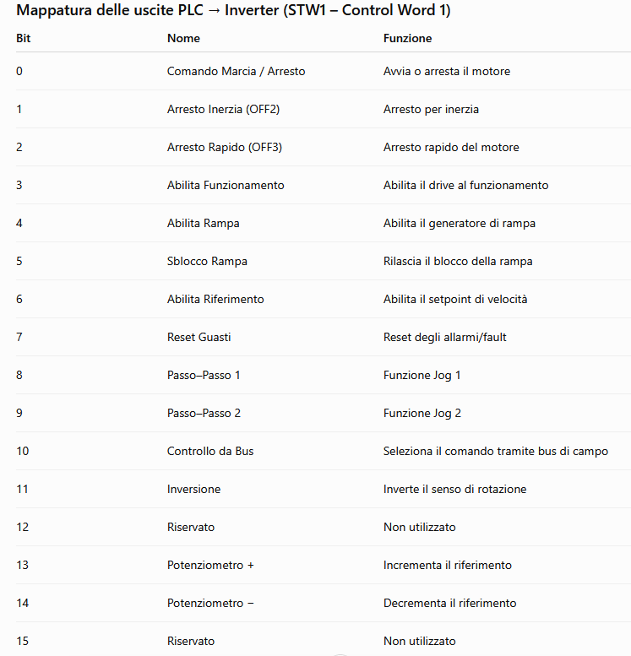Select the Reset Guasti entry
Screen dimensions: 631x656
tap(199, 337)
